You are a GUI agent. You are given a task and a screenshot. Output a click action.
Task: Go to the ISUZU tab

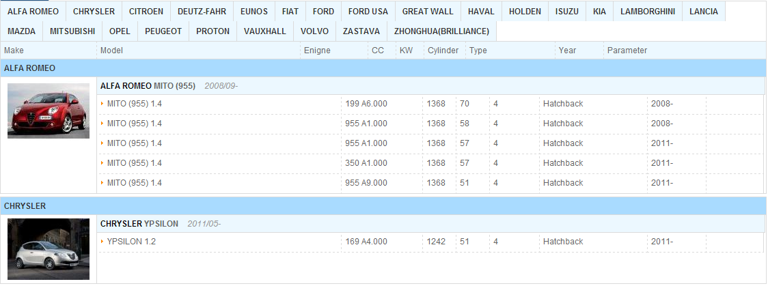click(566, 11)
